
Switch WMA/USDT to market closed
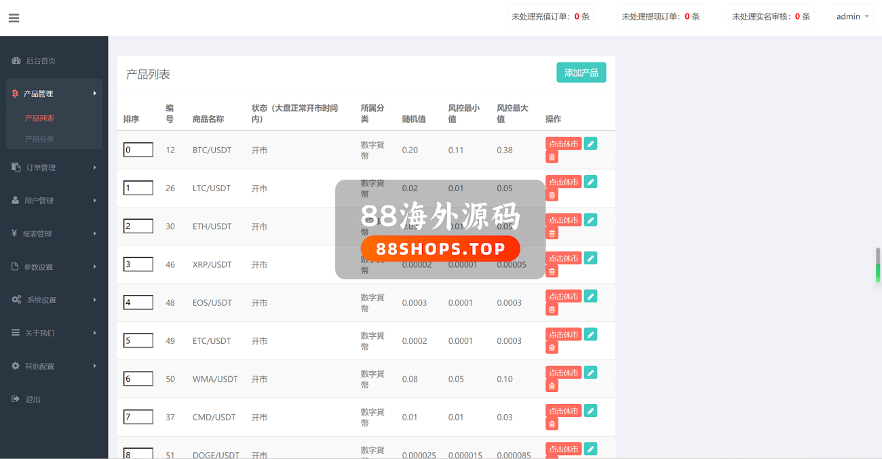click(x=563, y=373)
